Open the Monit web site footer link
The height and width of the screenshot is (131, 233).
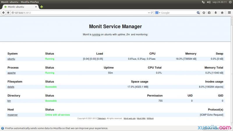coord(130,119)
